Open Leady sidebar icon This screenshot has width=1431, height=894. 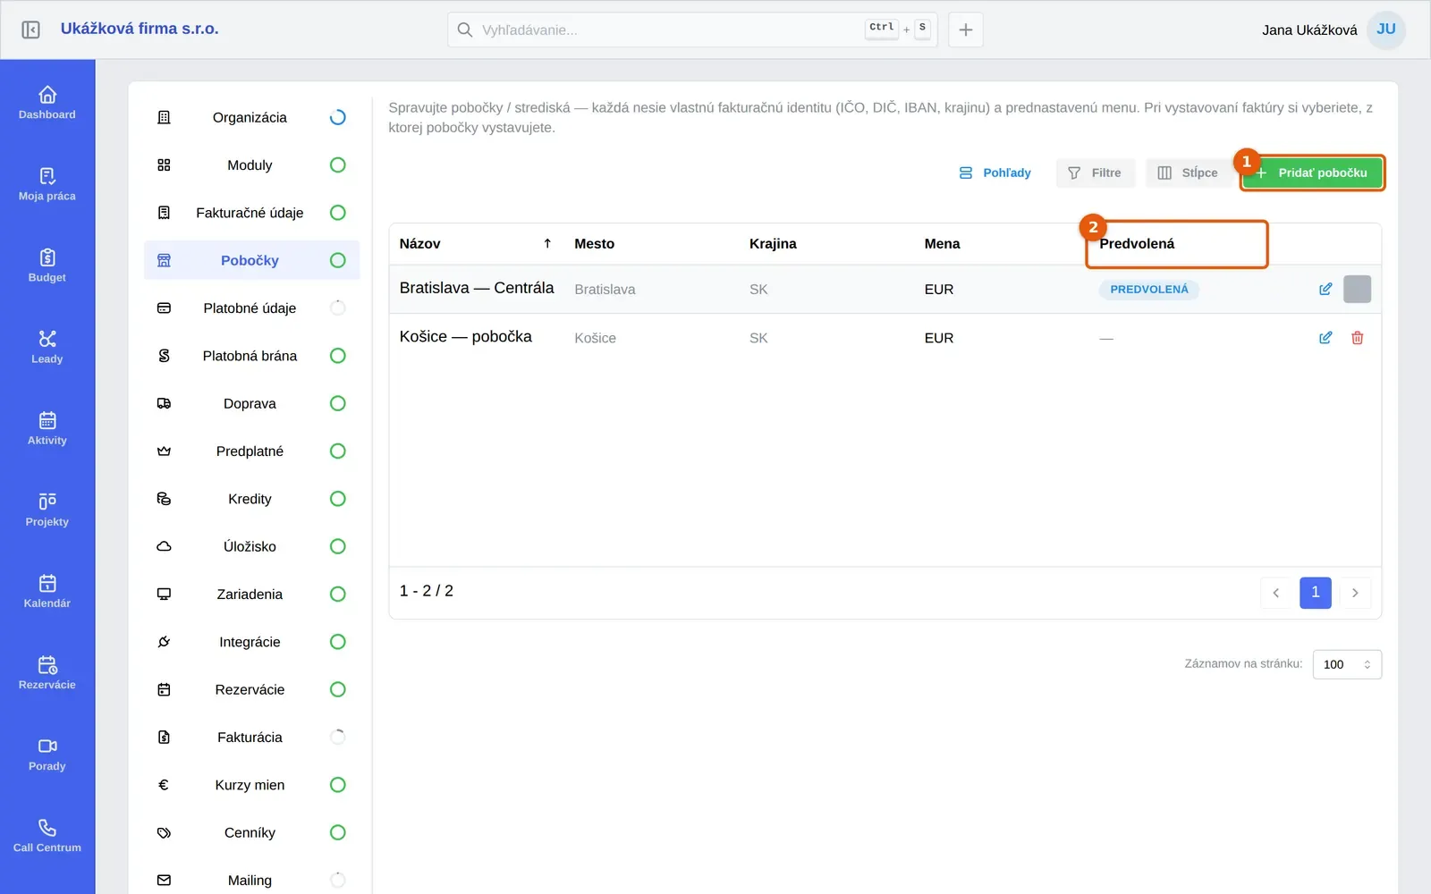coord(47,347)
